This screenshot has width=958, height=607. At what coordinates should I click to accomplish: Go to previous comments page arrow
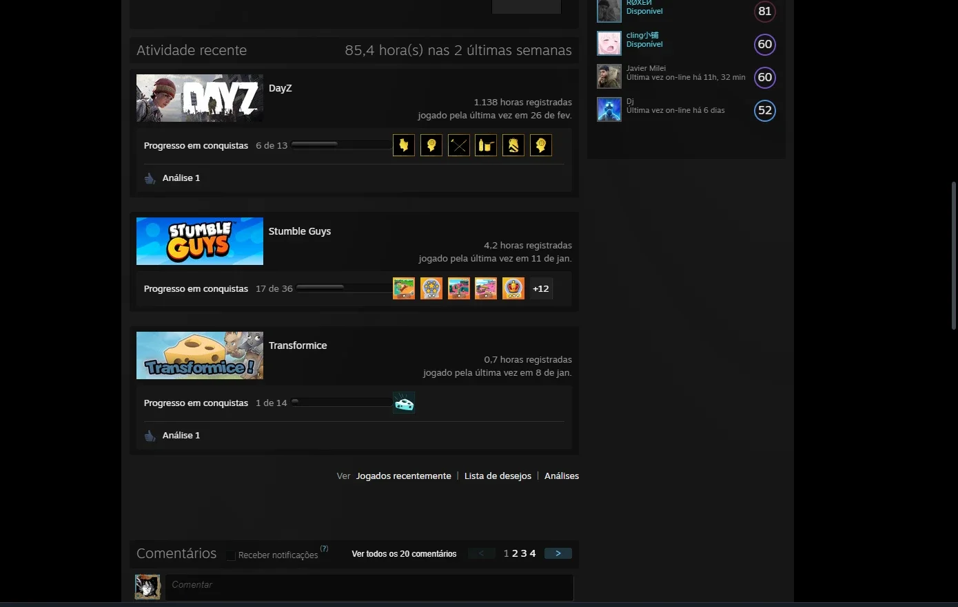(x=481, y=553)
